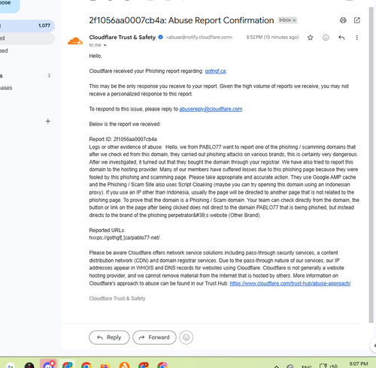The image size is (376, 368).
Task: Click the 'Below is the report we received:' line
Action: click(x=125, y=124)
